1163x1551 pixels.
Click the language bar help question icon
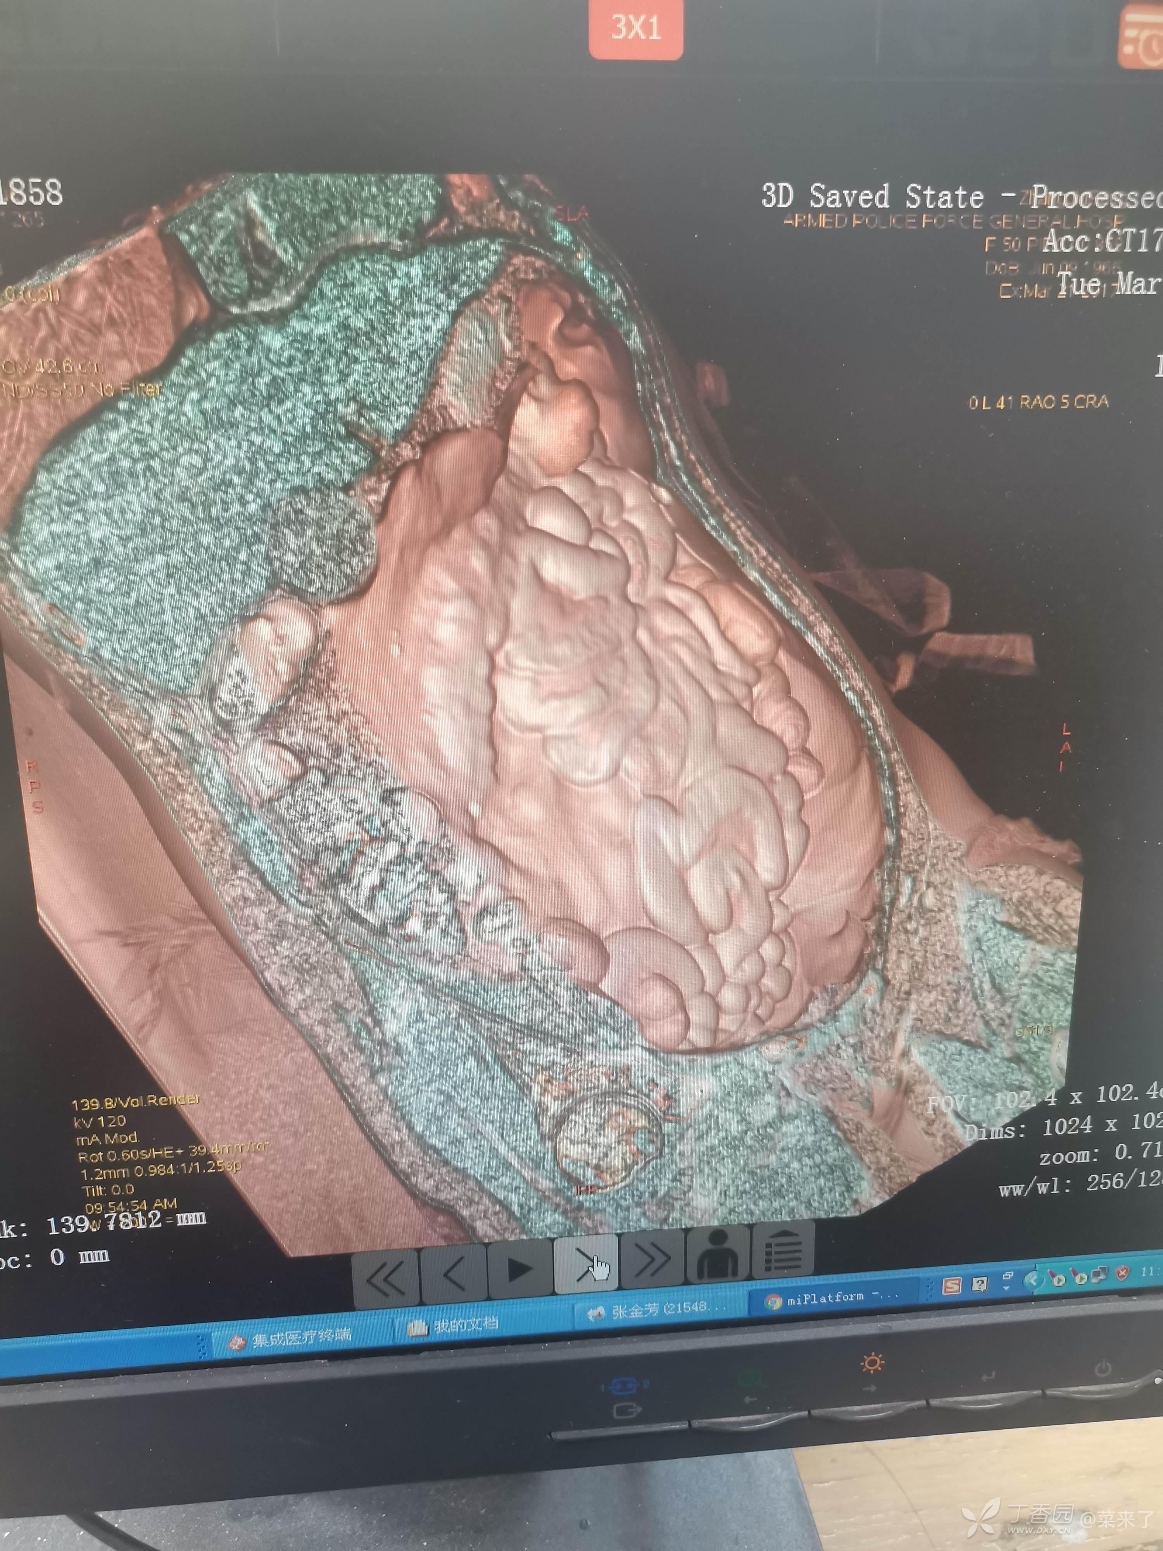(x=979, y=1284)
